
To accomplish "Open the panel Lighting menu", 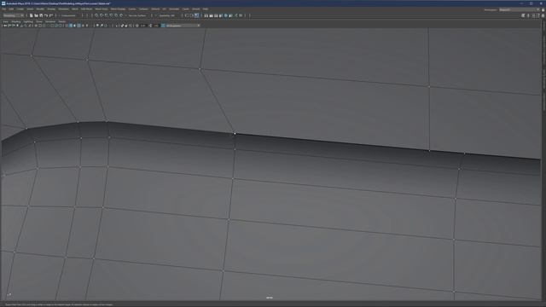I will tap(28, 21).
